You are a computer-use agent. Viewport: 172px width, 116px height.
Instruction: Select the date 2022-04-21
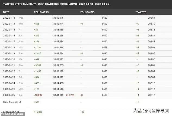click(x=9, y=65)
